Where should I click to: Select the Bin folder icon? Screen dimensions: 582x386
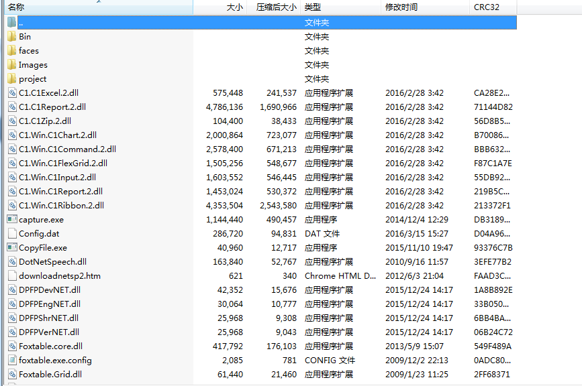tap(12, 37)
